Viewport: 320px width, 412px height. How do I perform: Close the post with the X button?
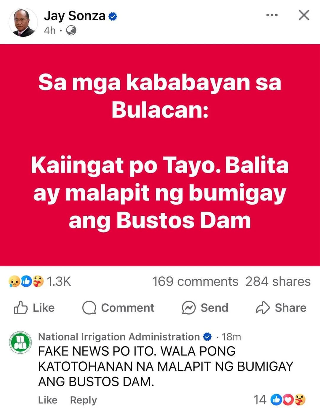(304, 15)
